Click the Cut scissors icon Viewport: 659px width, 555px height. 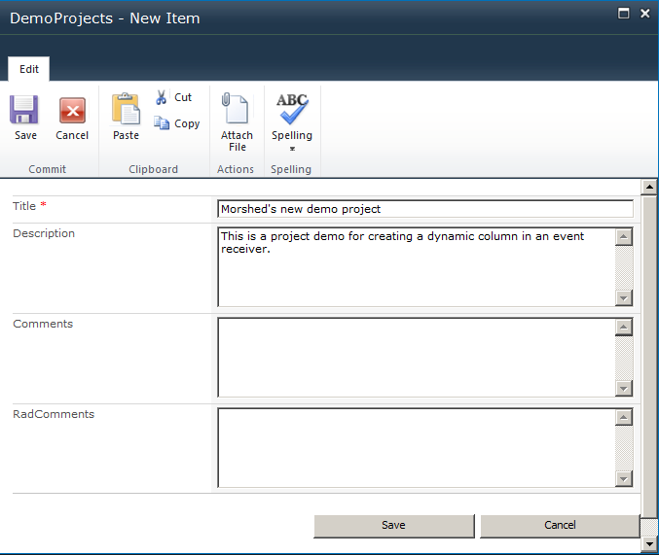coord(162,97)
